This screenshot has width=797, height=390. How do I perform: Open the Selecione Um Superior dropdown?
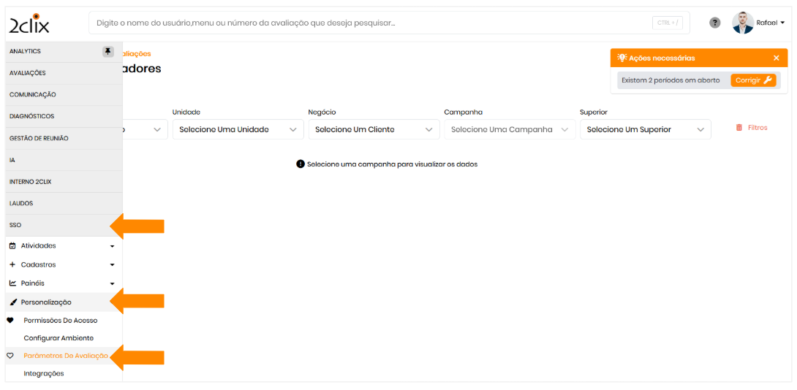coord(645,129)
